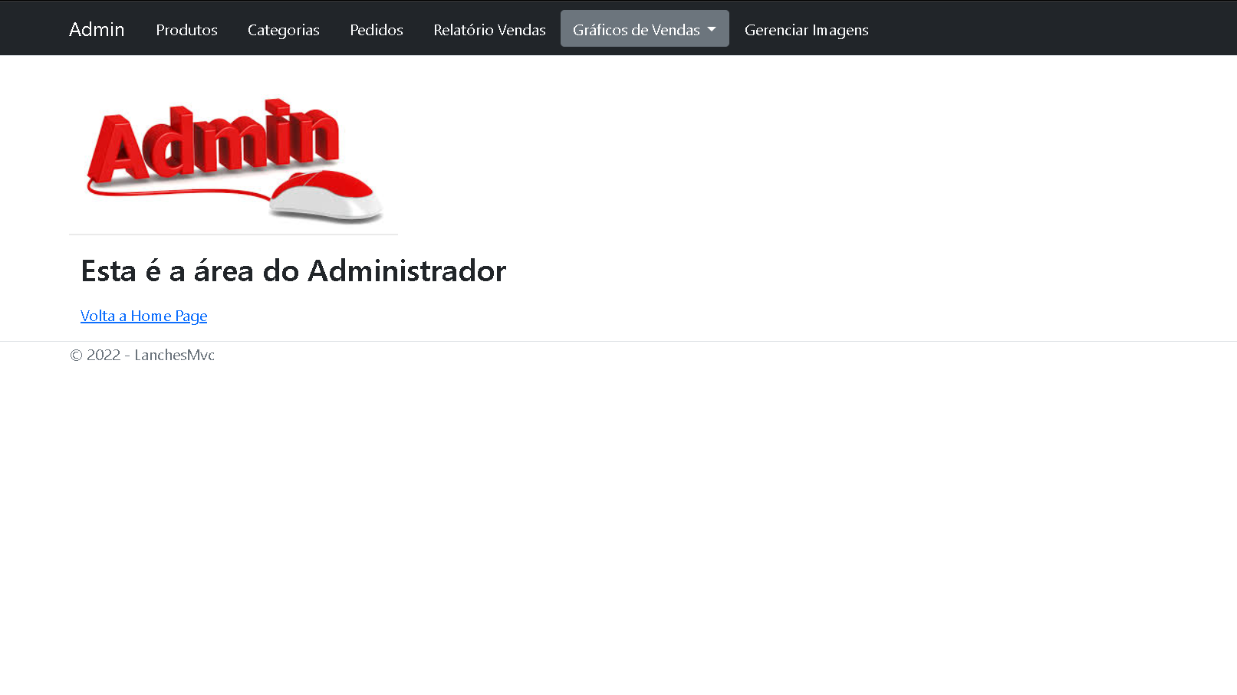The width and height of the screenshot is (1237, 695).
Task: Click the horizontal divider below the Admin image
Action: click(x=233, y=232)
